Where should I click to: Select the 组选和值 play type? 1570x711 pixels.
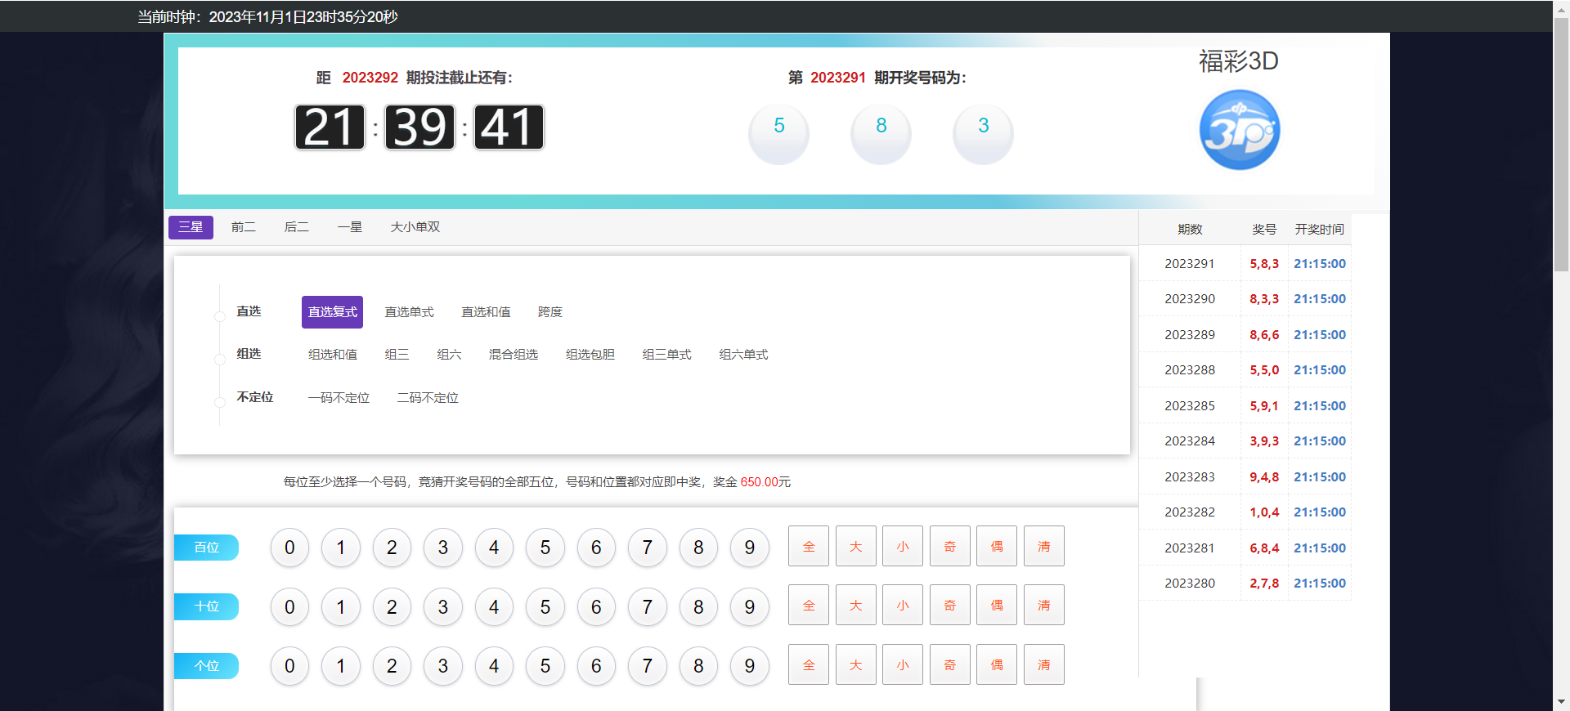[x=332, y=355]
